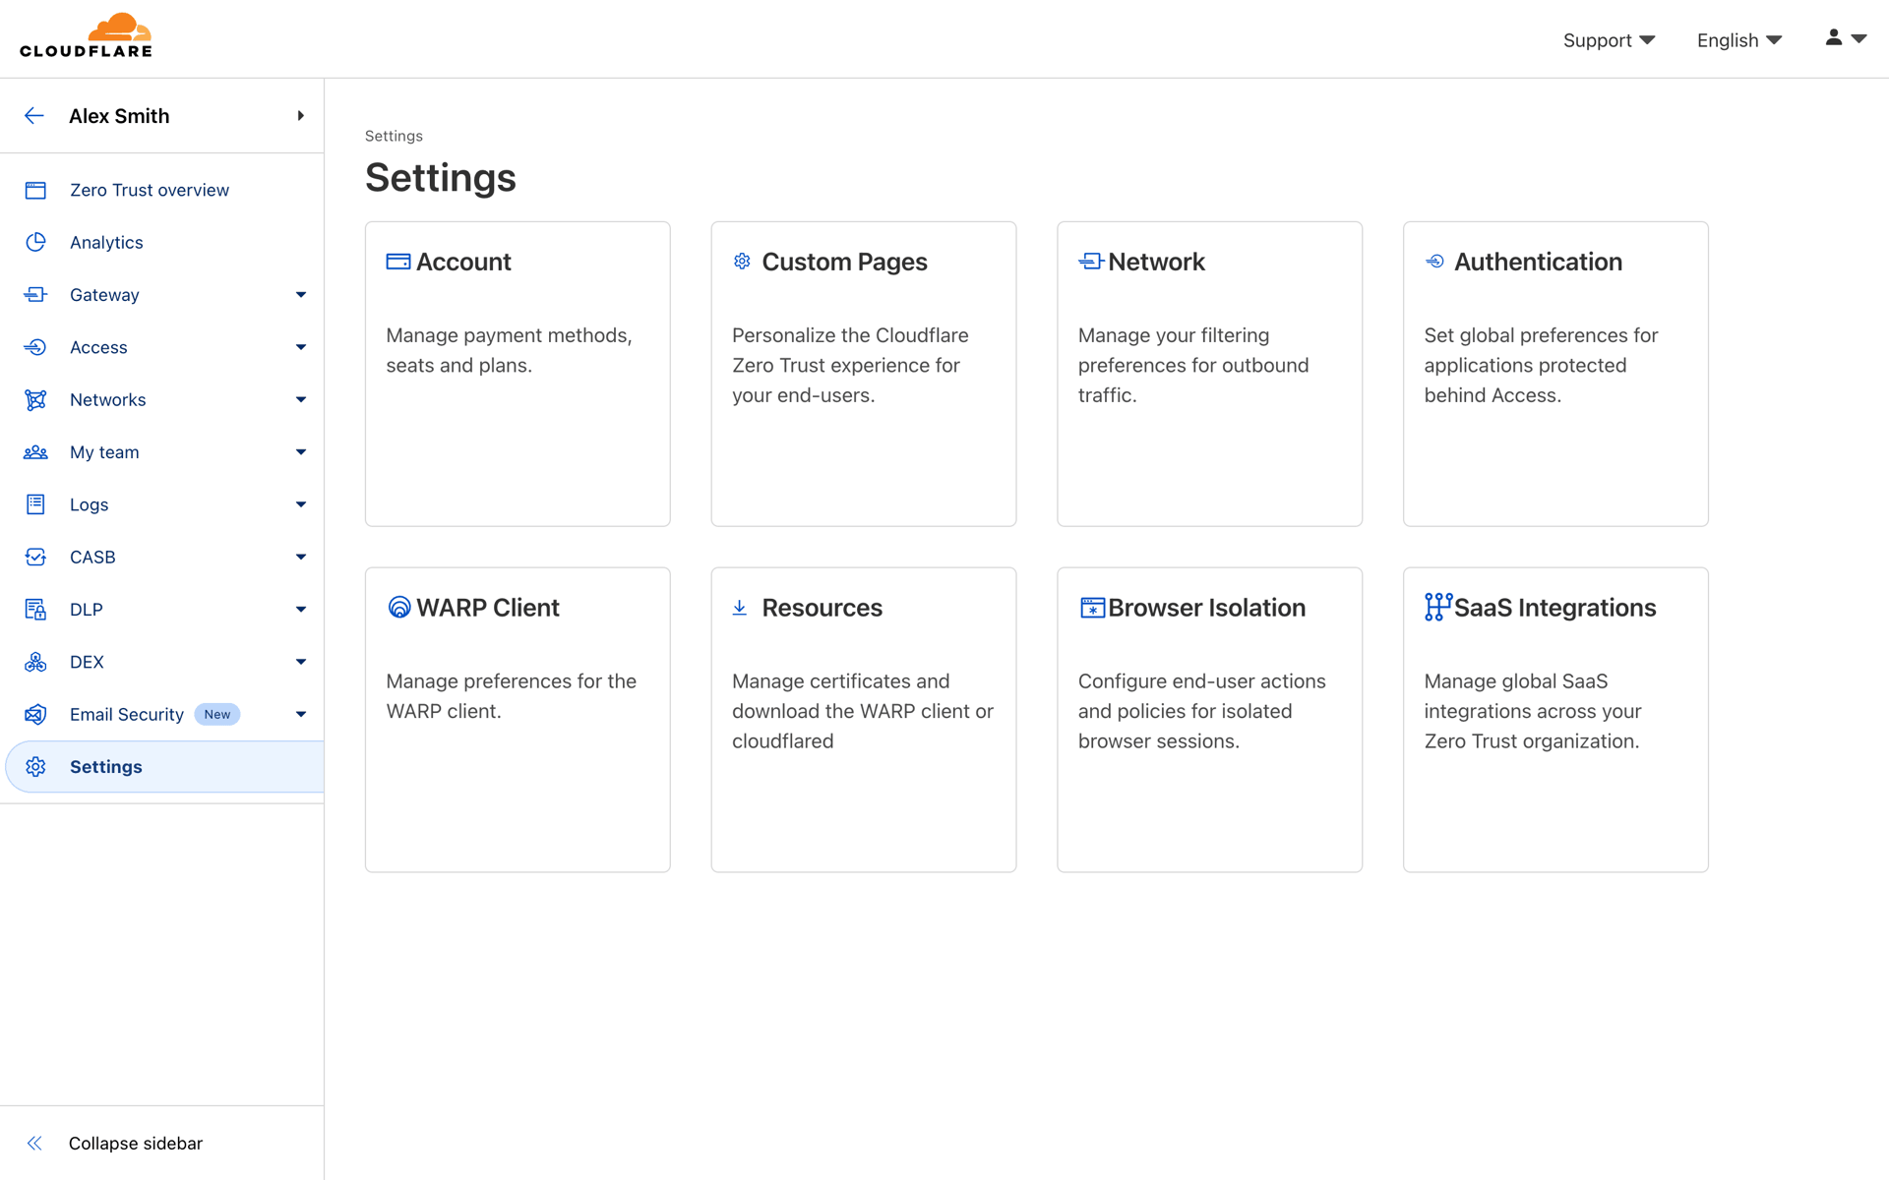Open Zero Trust overview page

(x=150, y=190)
